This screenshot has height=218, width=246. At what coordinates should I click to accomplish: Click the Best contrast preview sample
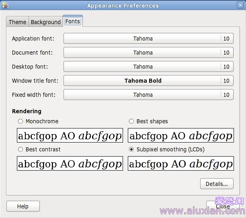tap(70, 164)
